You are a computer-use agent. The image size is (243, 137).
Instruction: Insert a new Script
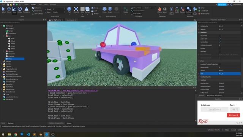point(202,8)
